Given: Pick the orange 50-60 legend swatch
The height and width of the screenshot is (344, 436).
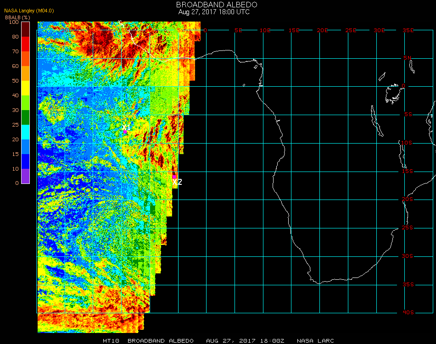Looking at the screenshot, I should pos(26,73).
